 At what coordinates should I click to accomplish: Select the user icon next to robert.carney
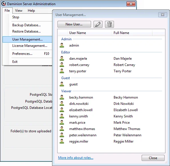tap(62, 65)
